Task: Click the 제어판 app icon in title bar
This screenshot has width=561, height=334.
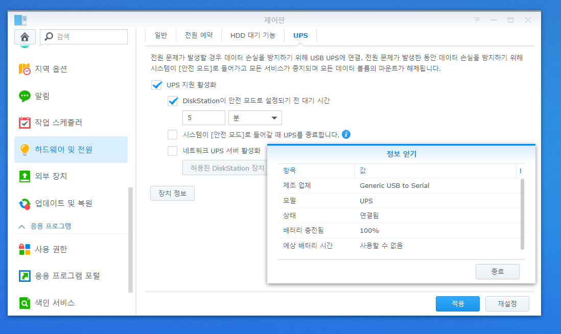Action: [21, 20]
